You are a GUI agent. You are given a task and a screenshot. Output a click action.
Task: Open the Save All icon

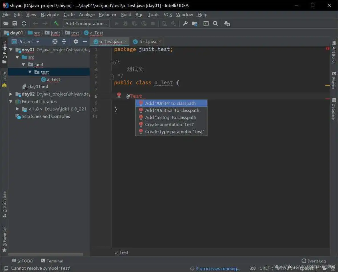(x=14, y=23)
